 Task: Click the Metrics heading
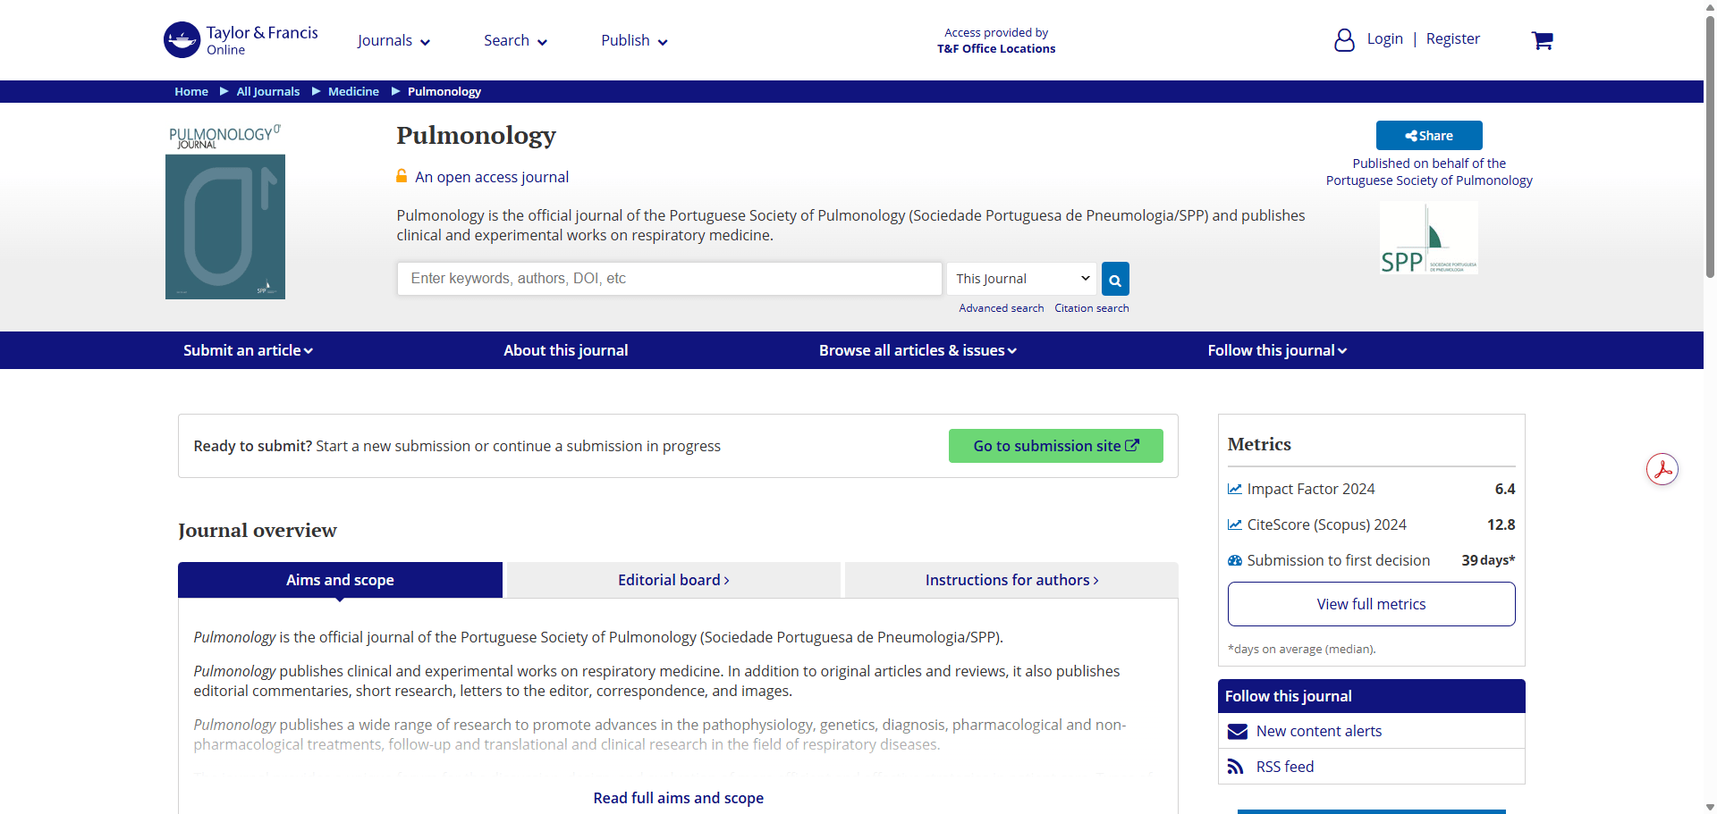tap(1259, 444)
